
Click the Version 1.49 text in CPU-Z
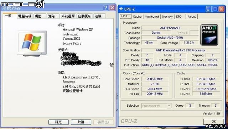tap(211, 114)
